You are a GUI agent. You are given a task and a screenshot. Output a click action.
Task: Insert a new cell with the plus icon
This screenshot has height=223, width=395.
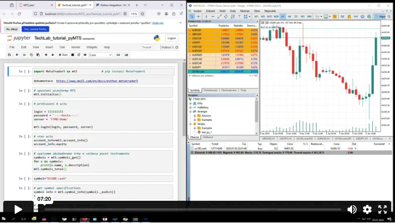click(x=17, y=55)
